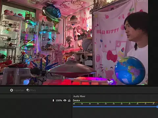Image resolution: width=158 pixels, height=118 pixels.
Task: Select the source row in sources list
Action: tap(36, 100)
